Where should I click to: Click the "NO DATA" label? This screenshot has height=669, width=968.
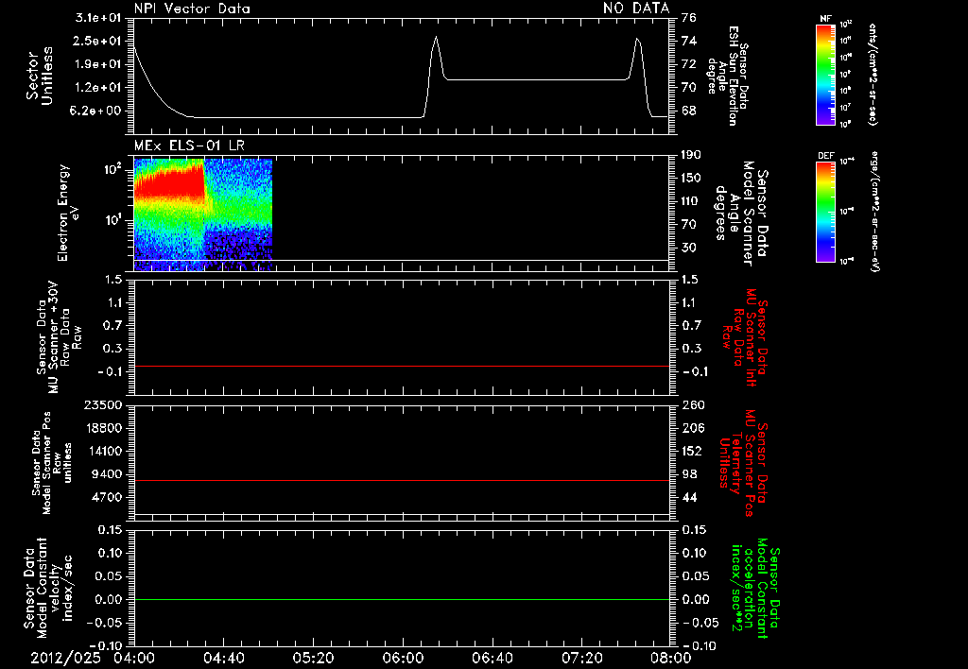tap(636, 8)
